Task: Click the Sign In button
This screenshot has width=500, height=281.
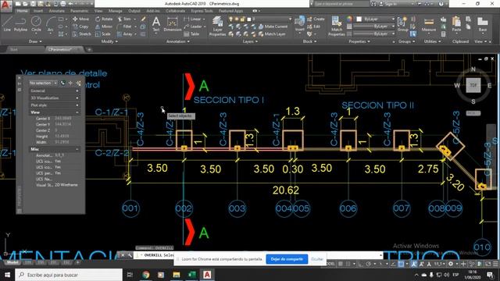Action: tap(389, 4)
